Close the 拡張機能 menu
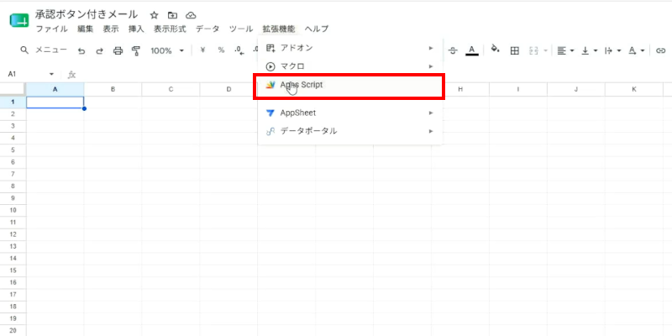This screenshot has height=336, width=672. coord(279,29)
